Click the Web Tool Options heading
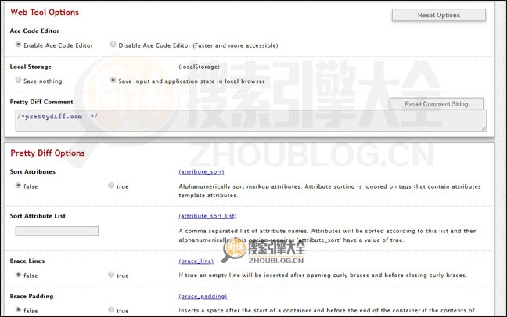 45,13
